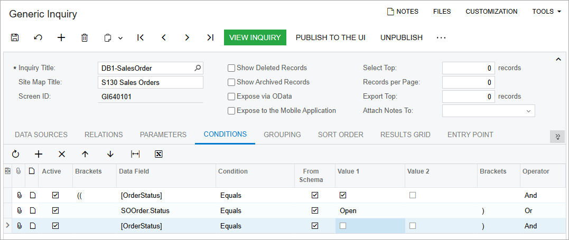Refresh the conditions grid
This screenshot has width=569, height=240.
15,154
